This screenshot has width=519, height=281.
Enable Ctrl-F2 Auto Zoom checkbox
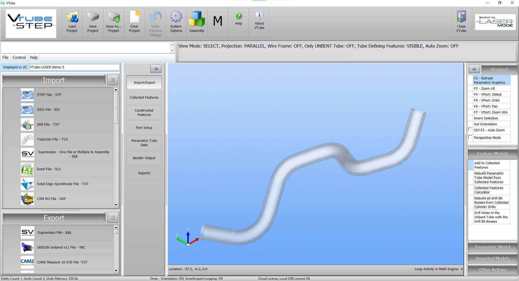[x=470, y=130]
